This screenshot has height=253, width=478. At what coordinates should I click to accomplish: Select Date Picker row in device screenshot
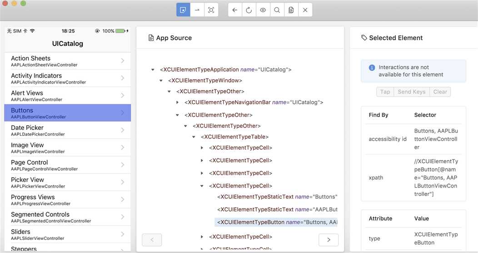click(x=67, y=130)
